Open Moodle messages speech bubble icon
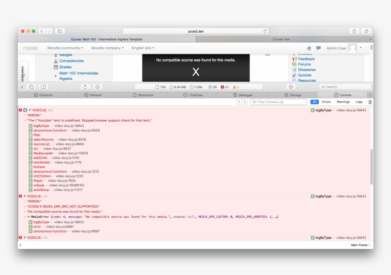The height and width of the screenshot is (275, 391). click(319, 48)
